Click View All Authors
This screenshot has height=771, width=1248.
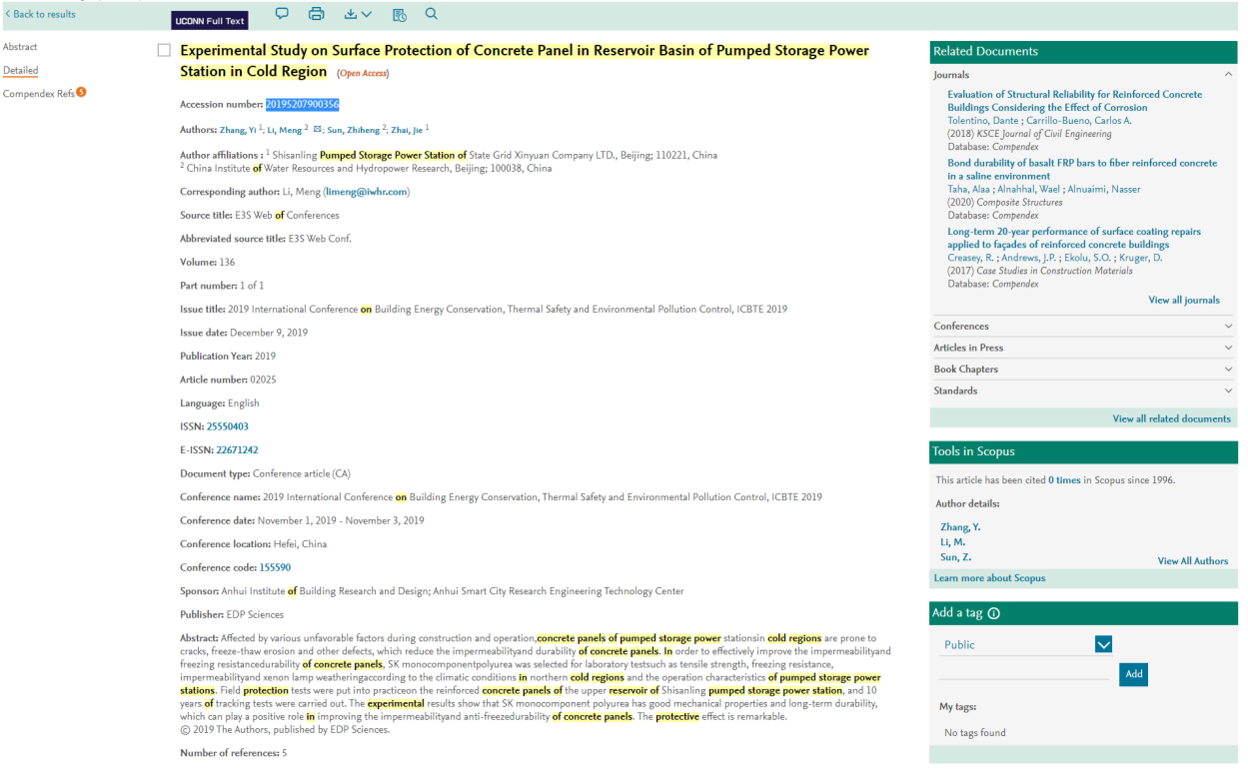[x=1193, y=561]
